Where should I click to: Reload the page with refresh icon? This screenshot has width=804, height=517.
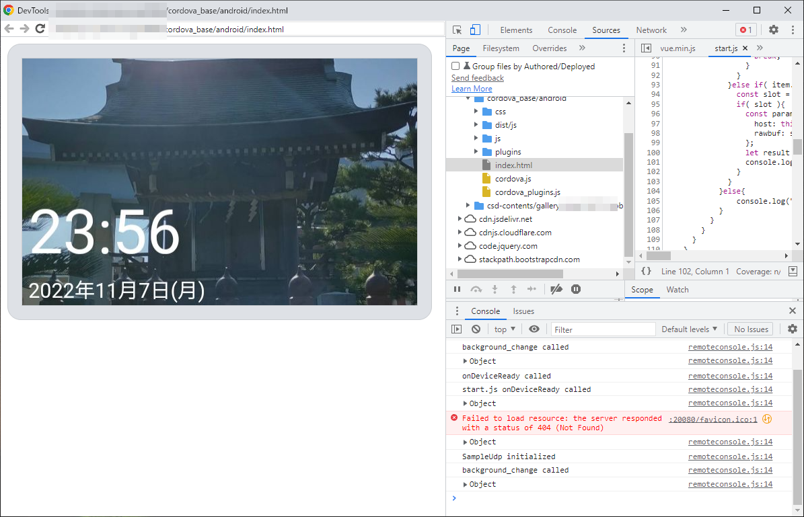coord(40,29)
